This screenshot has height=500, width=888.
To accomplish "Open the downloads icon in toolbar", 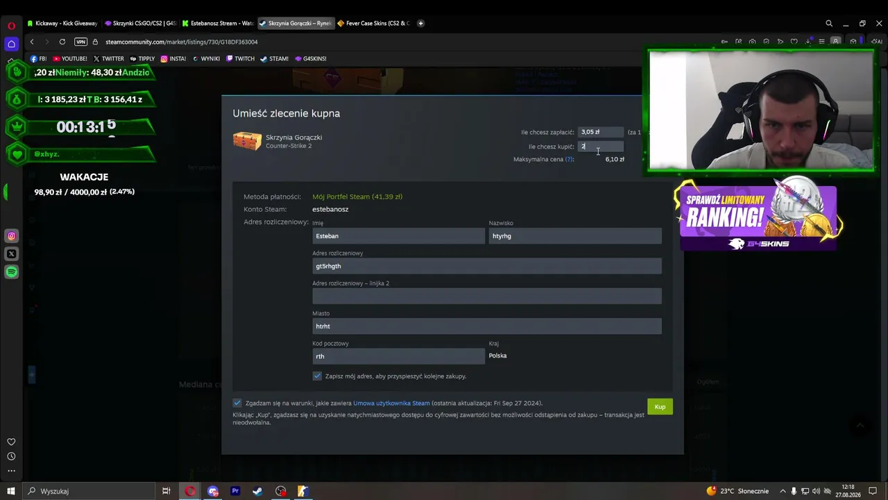I will point(808,42).
